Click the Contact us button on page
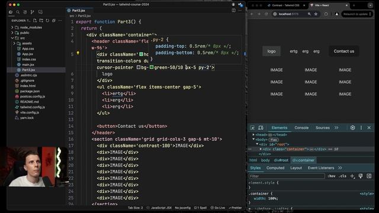379x213 pixels. point(343,51)
